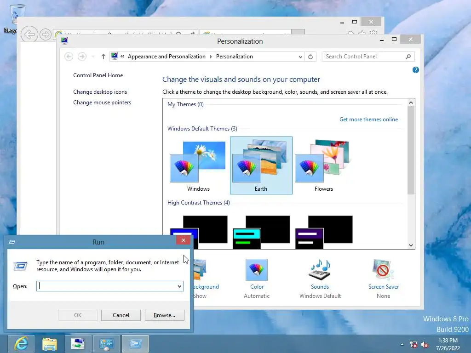This screenshot has height=353, width=471.
Task: Close the Run dialog
Action: [183, 240]
